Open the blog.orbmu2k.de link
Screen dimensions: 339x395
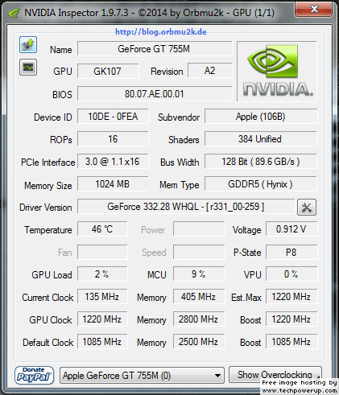161,32
